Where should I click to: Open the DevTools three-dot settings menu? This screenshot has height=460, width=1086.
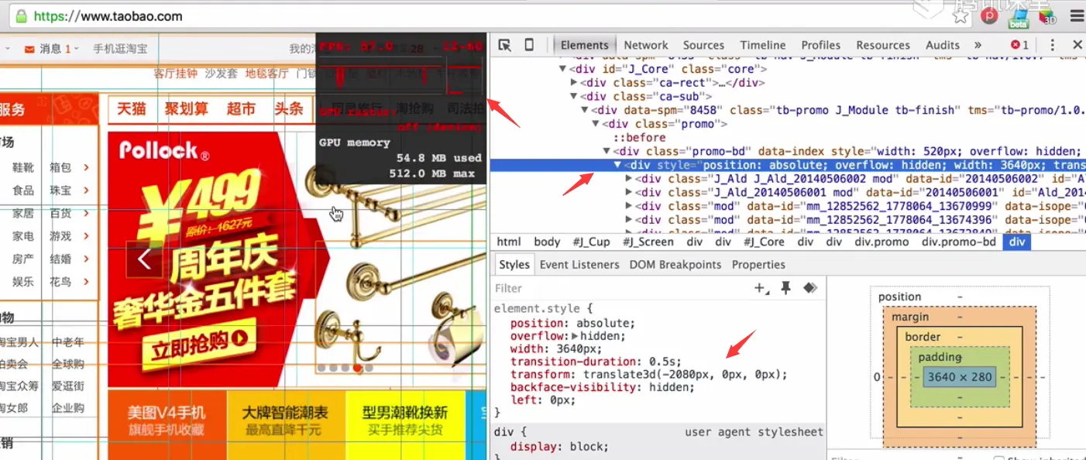(1052, 45)
